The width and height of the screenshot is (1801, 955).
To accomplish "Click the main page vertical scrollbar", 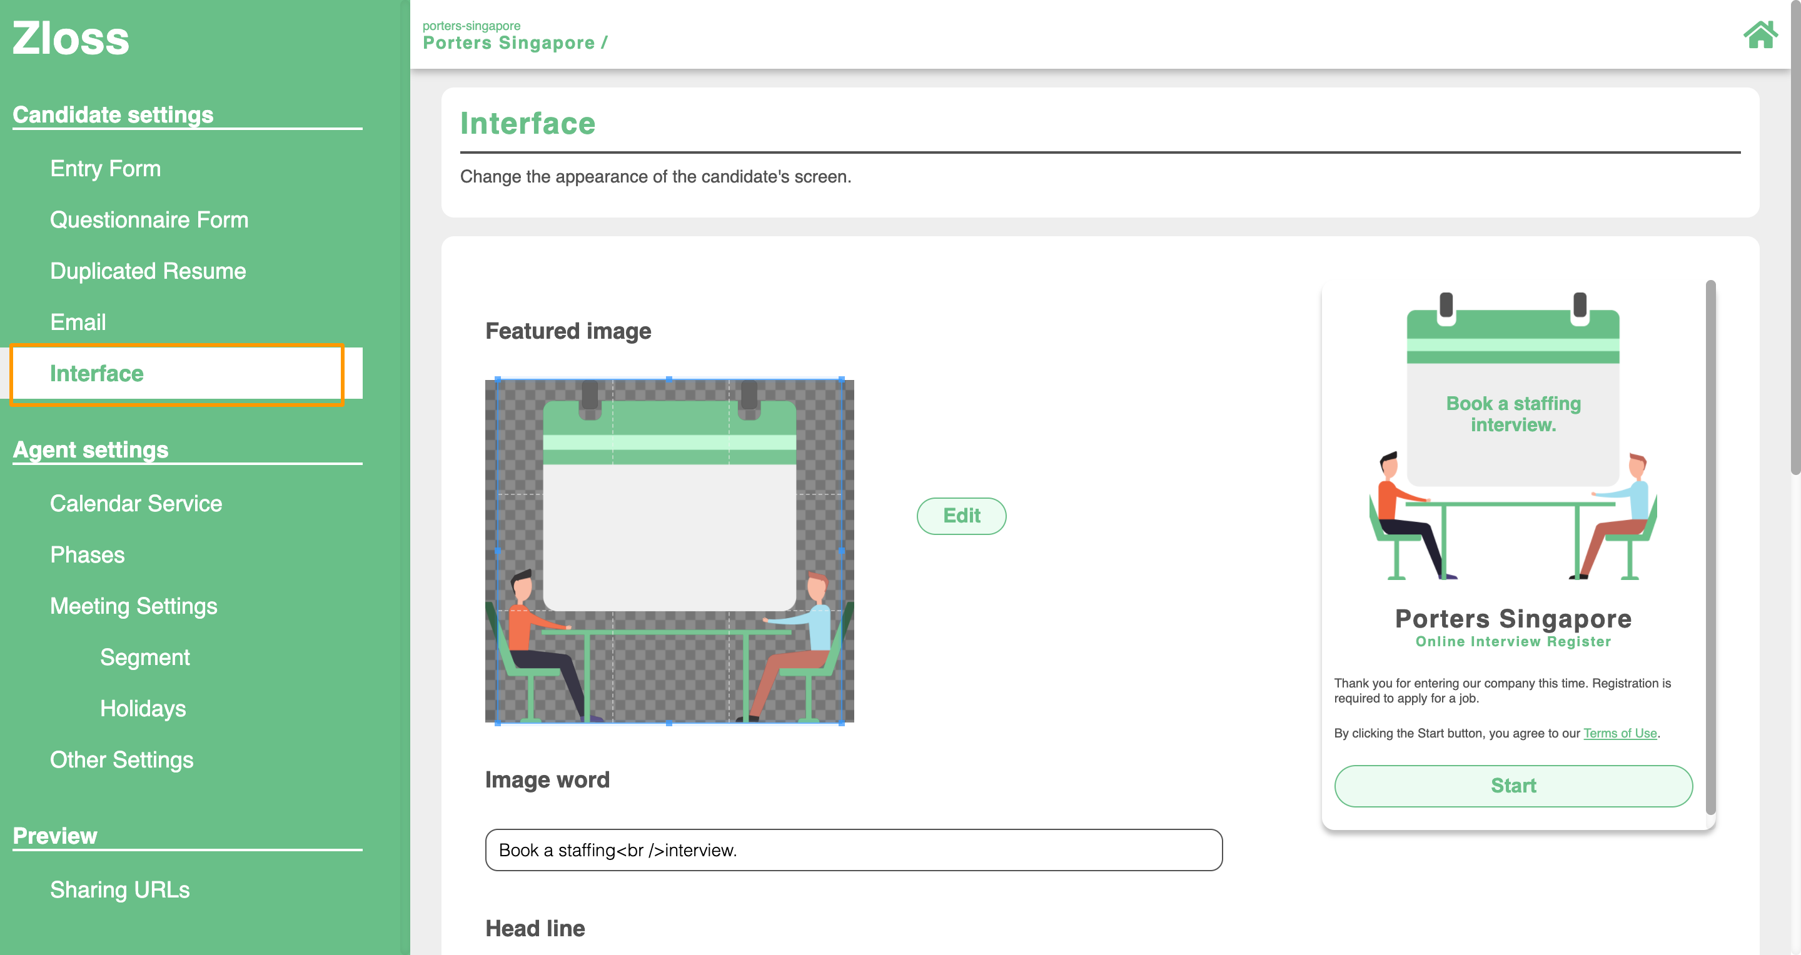I will 1795,237.
